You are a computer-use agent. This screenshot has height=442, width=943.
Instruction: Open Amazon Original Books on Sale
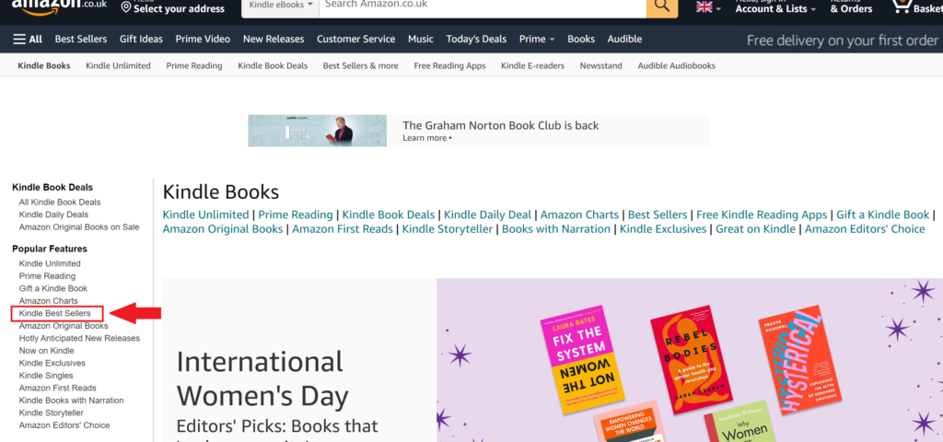(79, 227)
